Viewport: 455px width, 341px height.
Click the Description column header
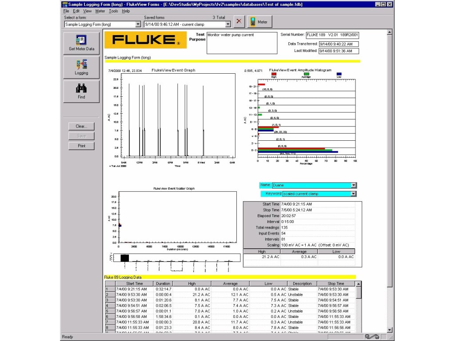pos(302,284)
